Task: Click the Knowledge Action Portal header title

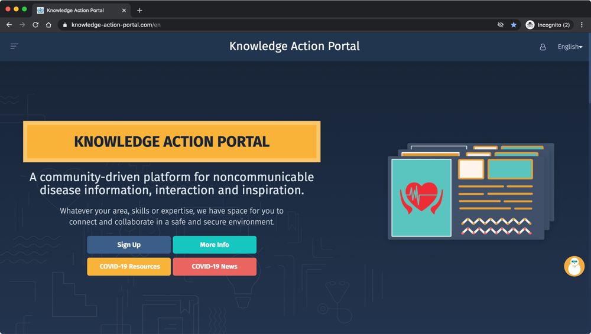Action: tap(294, 46)
